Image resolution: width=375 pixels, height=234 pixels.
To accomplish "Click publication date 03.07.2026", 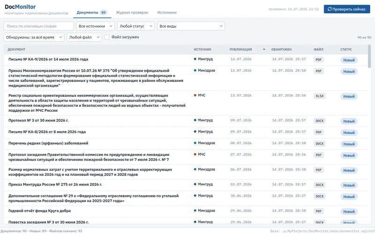I will [x=241, y=184].
